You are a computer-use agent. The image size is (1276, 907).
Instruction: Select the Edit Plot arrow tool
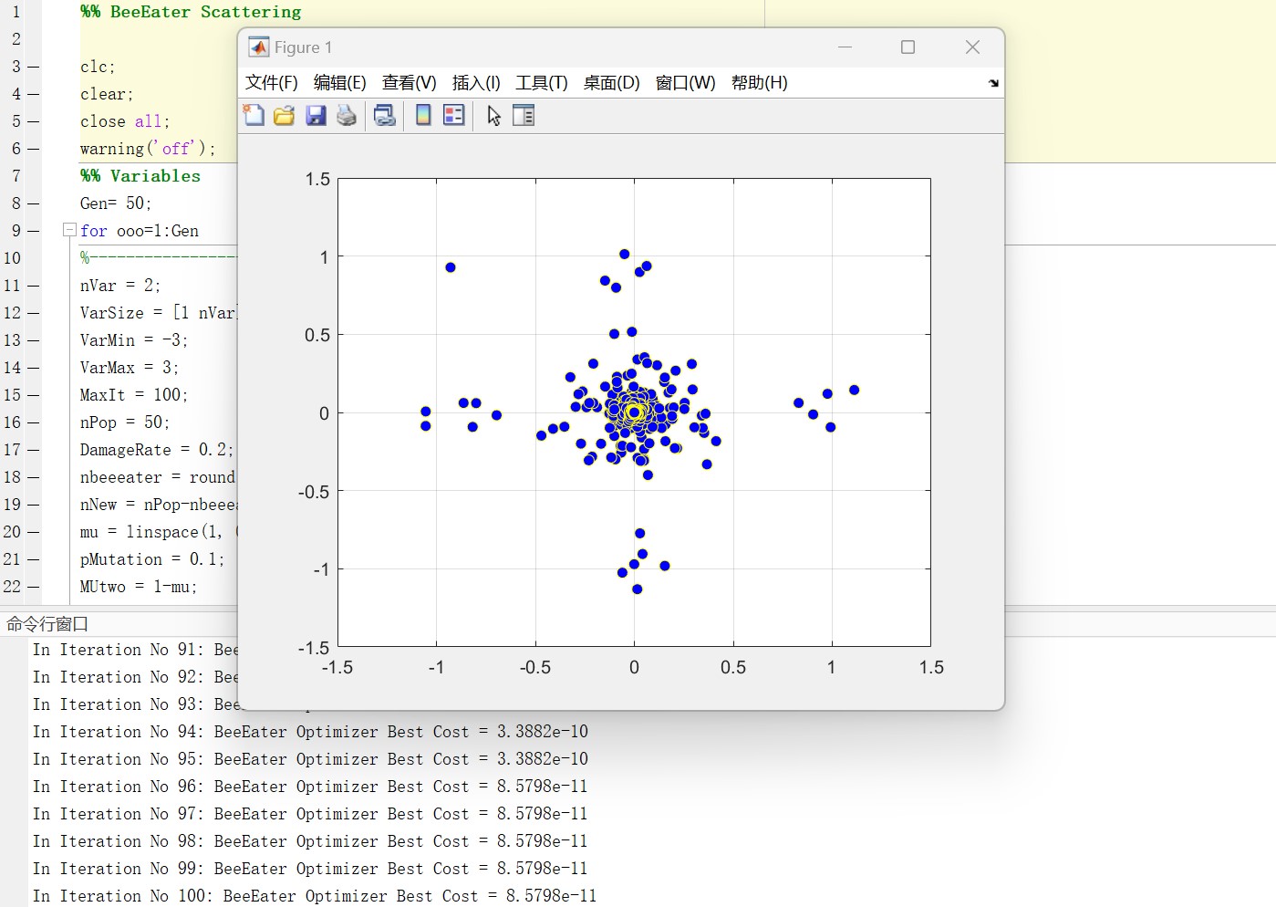[493, 115]
